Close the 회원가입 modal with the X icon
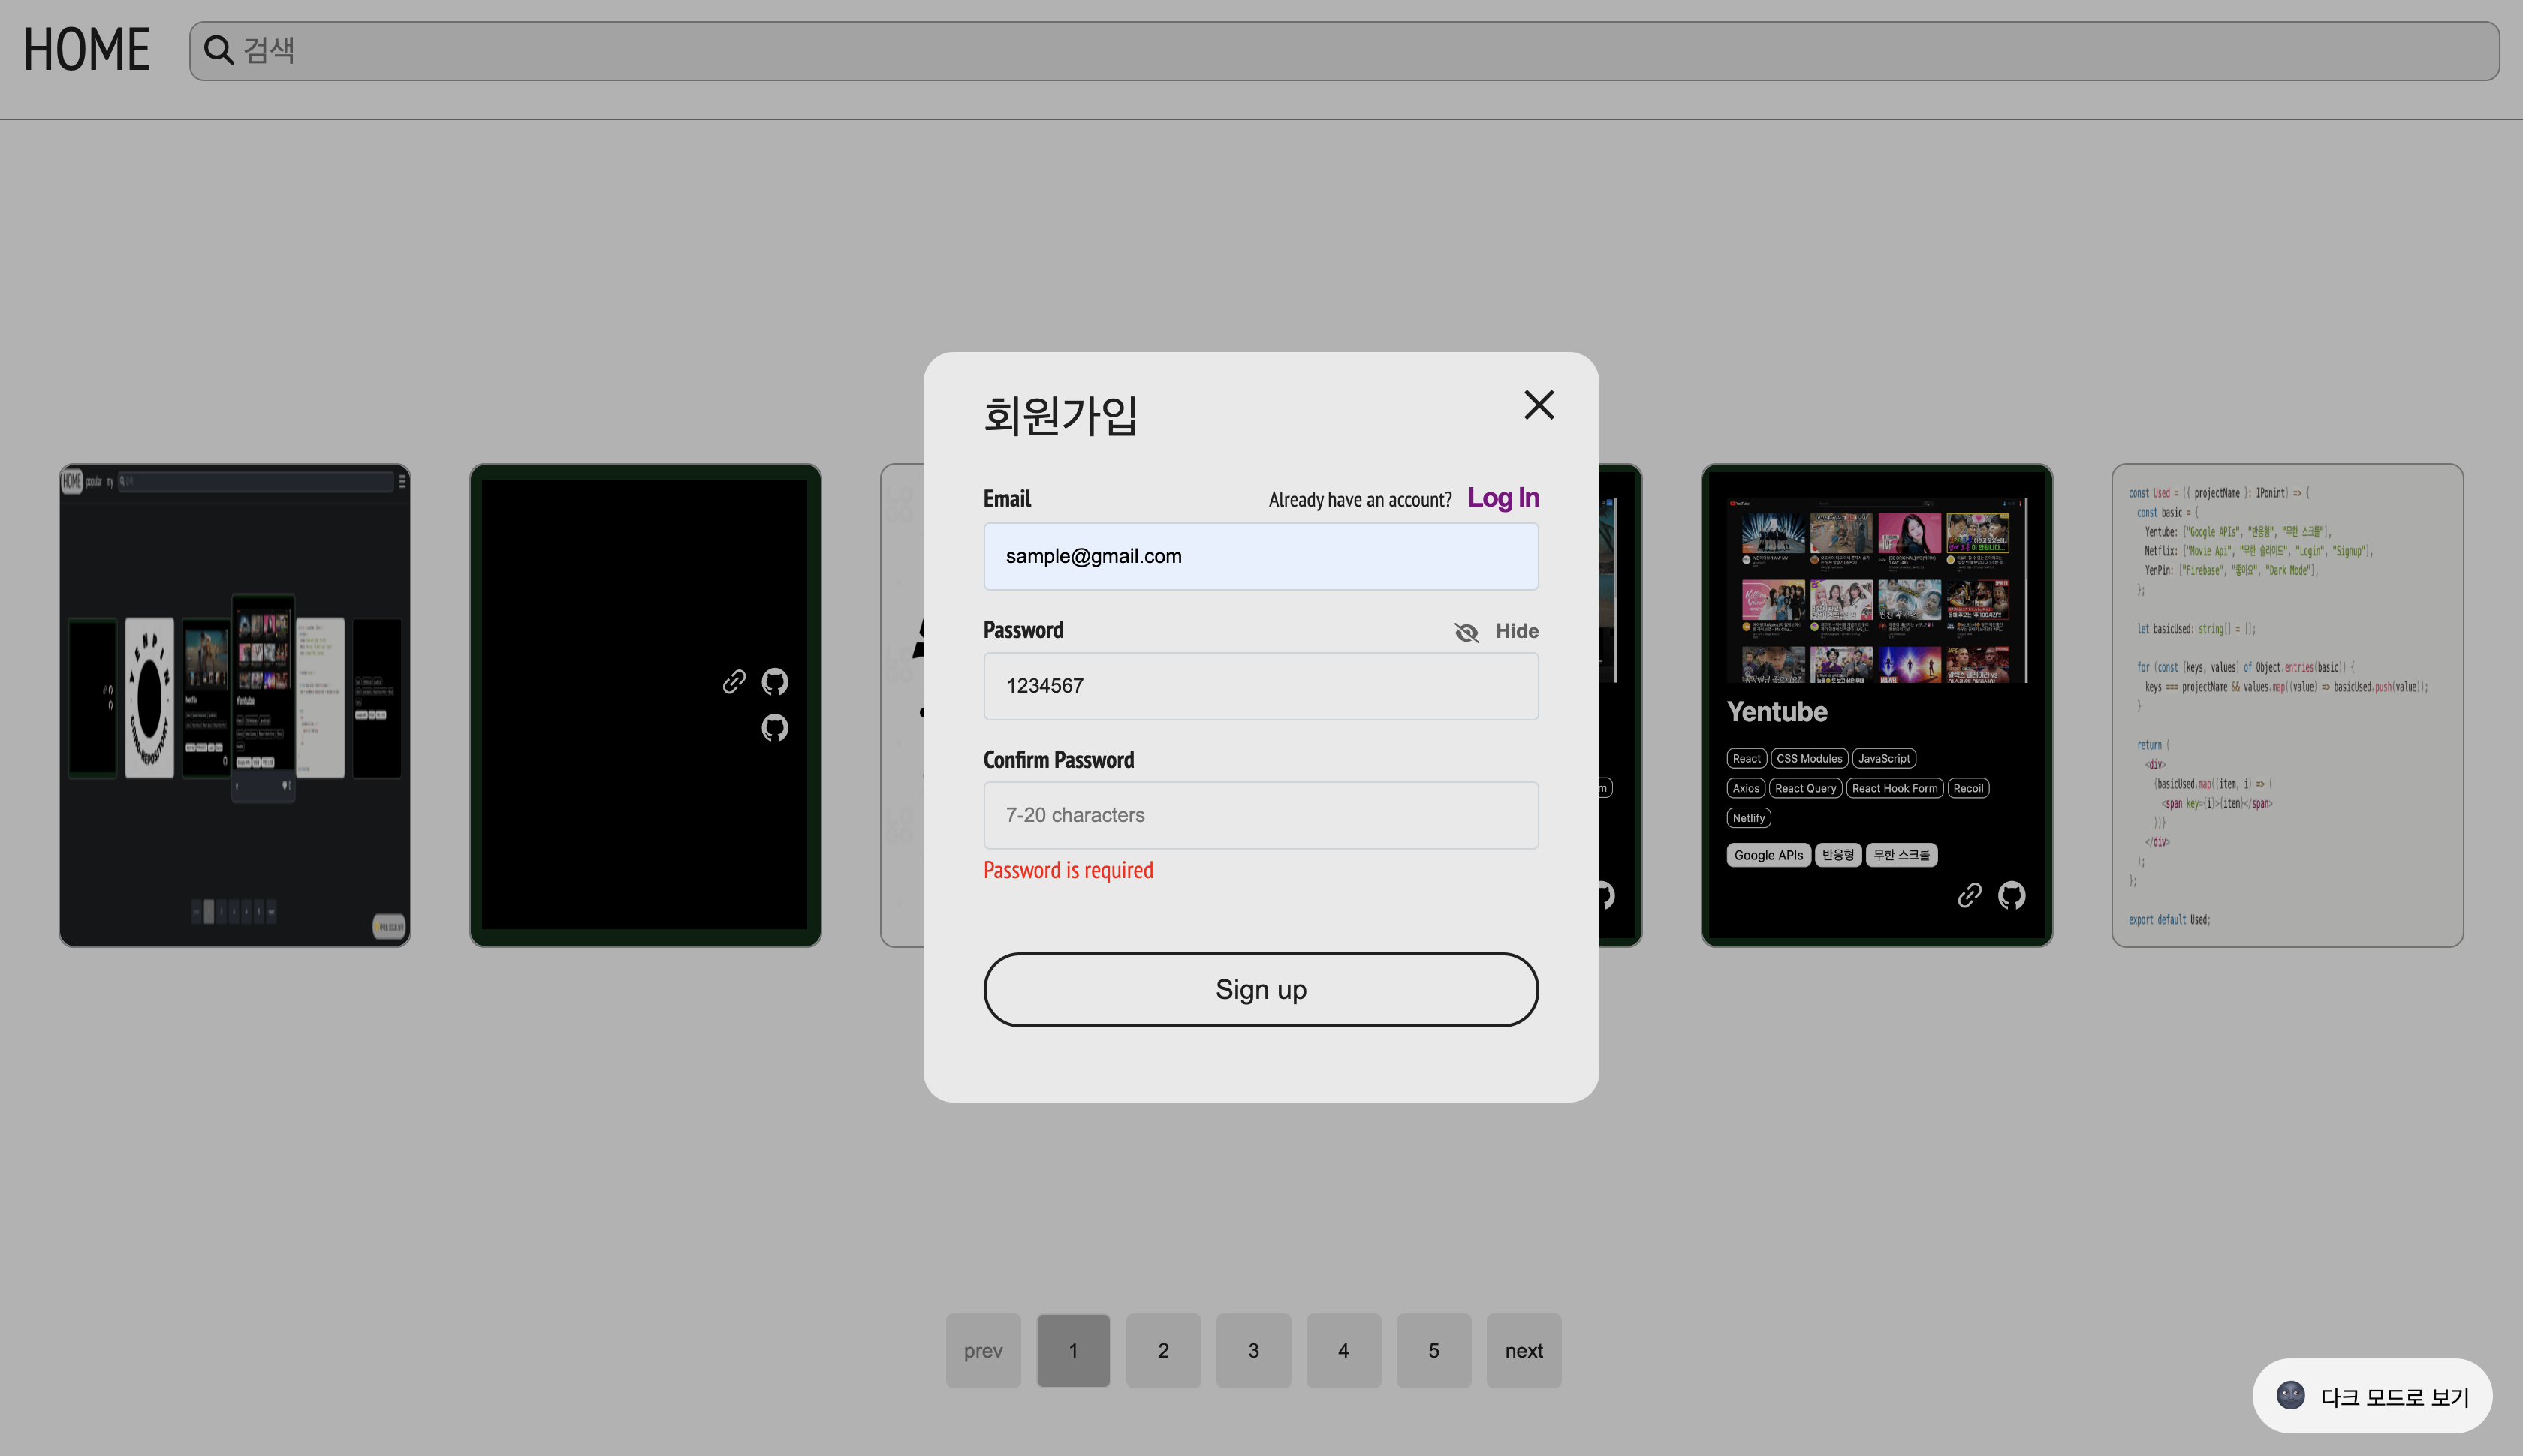2523x1456 pixels. point(1538,404)
